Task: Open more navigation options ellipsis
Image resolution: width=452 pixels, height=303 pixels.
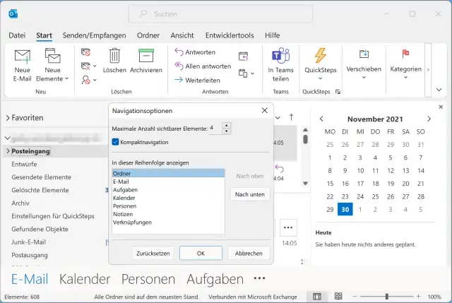Action: [259, 278]
